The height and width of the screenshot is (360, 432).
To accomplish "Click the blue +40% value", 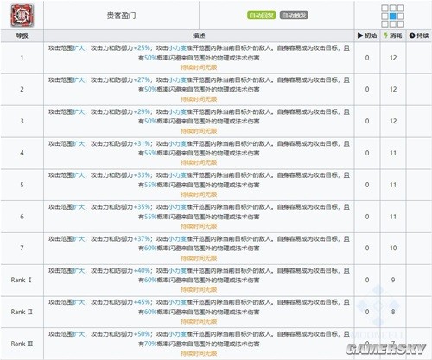I will tap(142, 270).
